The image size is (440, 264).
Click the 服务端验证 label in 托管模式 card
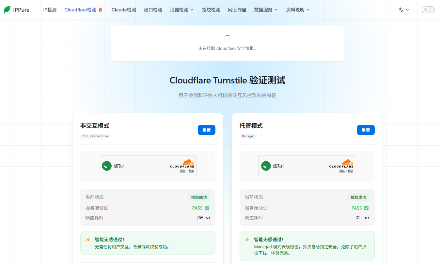[256, 208]
